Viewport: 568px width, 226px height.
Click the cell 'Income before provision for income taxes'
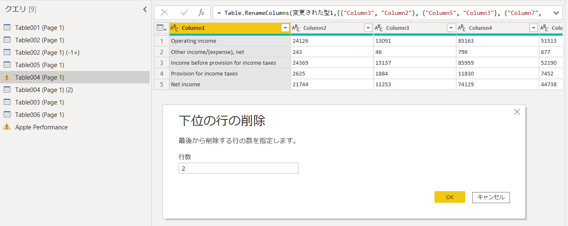[230, 63]
